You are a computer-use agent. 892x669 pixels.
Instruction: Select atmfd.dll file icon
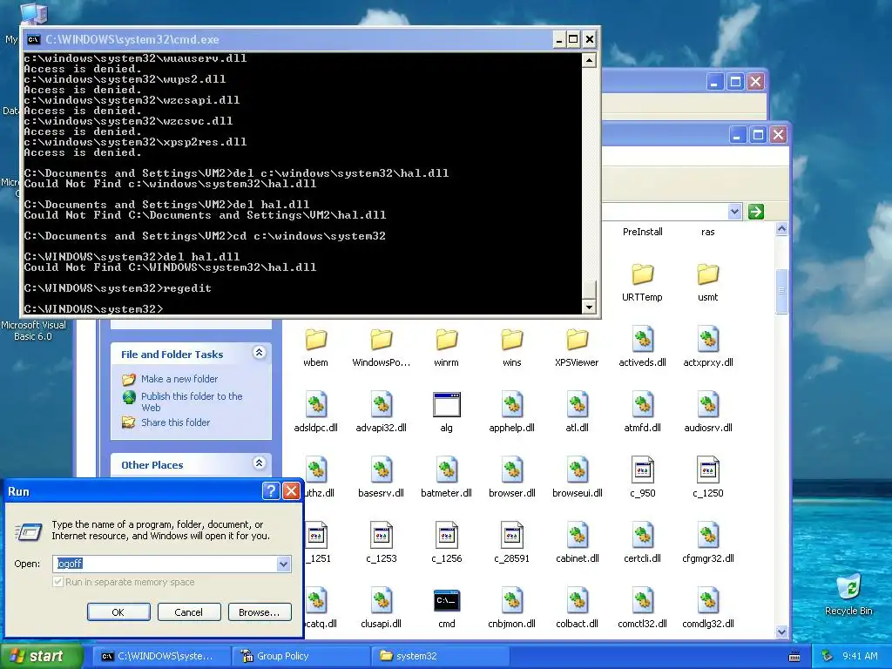tap(642, 404)
